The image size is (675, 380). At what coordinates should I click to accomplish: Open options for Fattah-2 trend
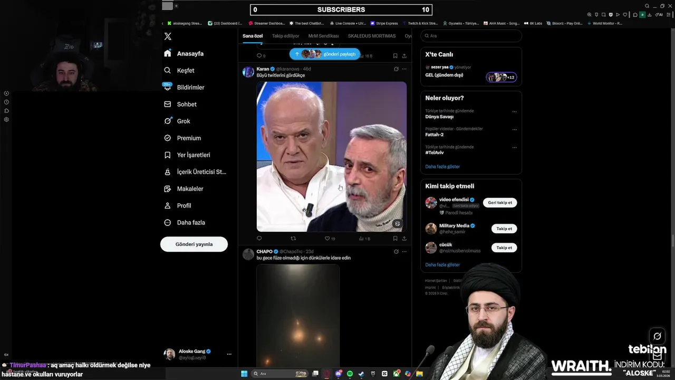[515, 130]
